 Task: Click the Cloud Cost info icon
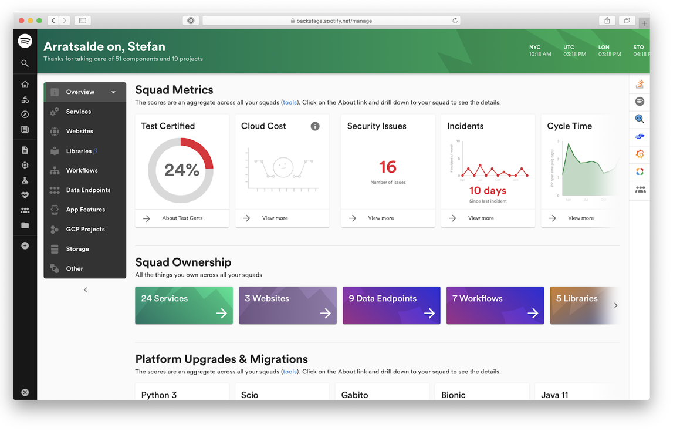(x=314, y=126)
